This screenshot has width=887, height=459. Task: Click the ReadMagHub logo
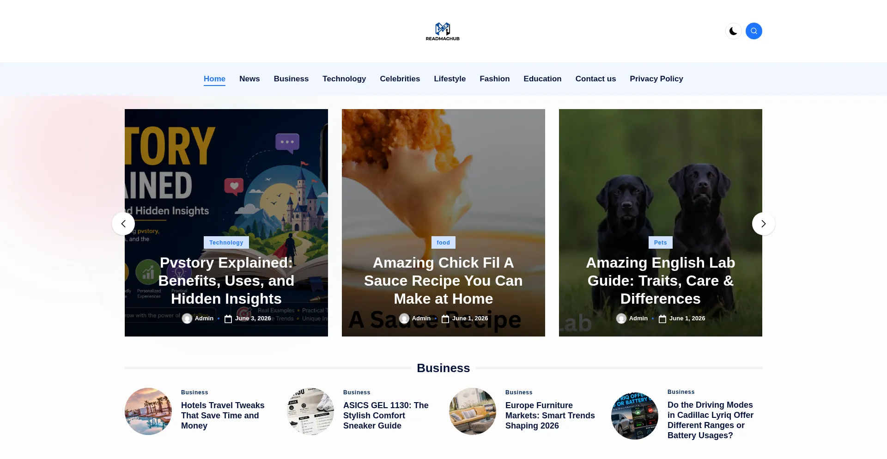click(443, 31)
